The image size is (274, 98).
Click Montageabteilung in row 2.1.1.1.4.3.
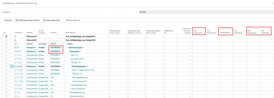(80, 77)
